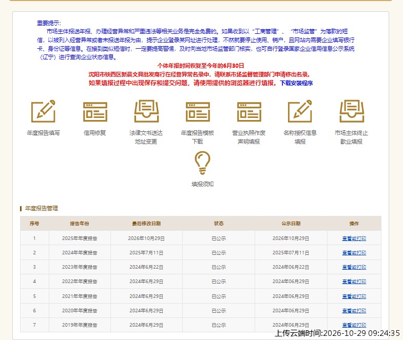
Task: Open the 市场主体终止歇业填报 inbox icon
Action: [352, 111]
